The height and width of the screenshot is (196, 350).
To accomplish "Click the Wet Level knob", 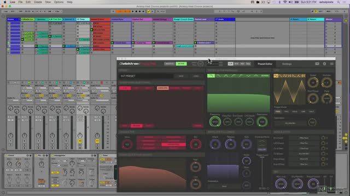I will click(281, 184).
